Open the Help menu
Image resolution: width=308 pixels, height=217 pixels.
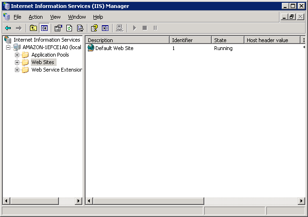(98, 17)
